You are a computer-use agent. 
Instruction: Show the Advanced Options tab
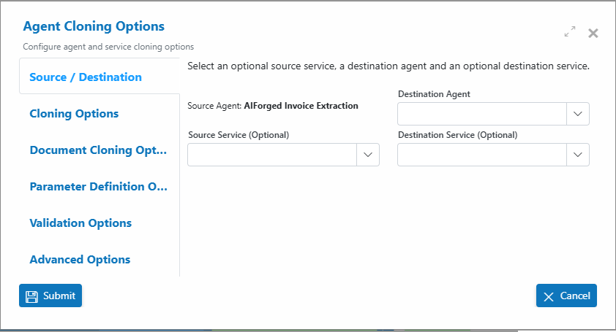click(80, 260)
